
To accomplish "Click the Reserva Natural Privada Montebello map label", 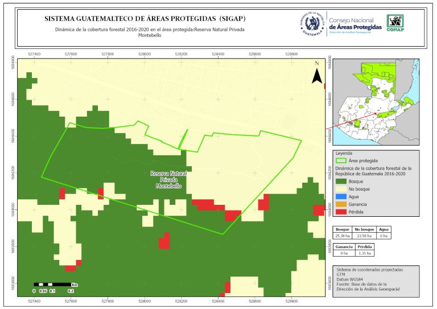I will (168, 180).
